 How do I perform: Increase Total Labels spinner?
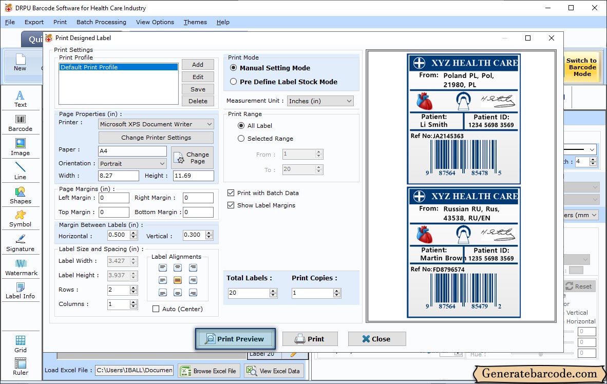[x=273, y=291]
